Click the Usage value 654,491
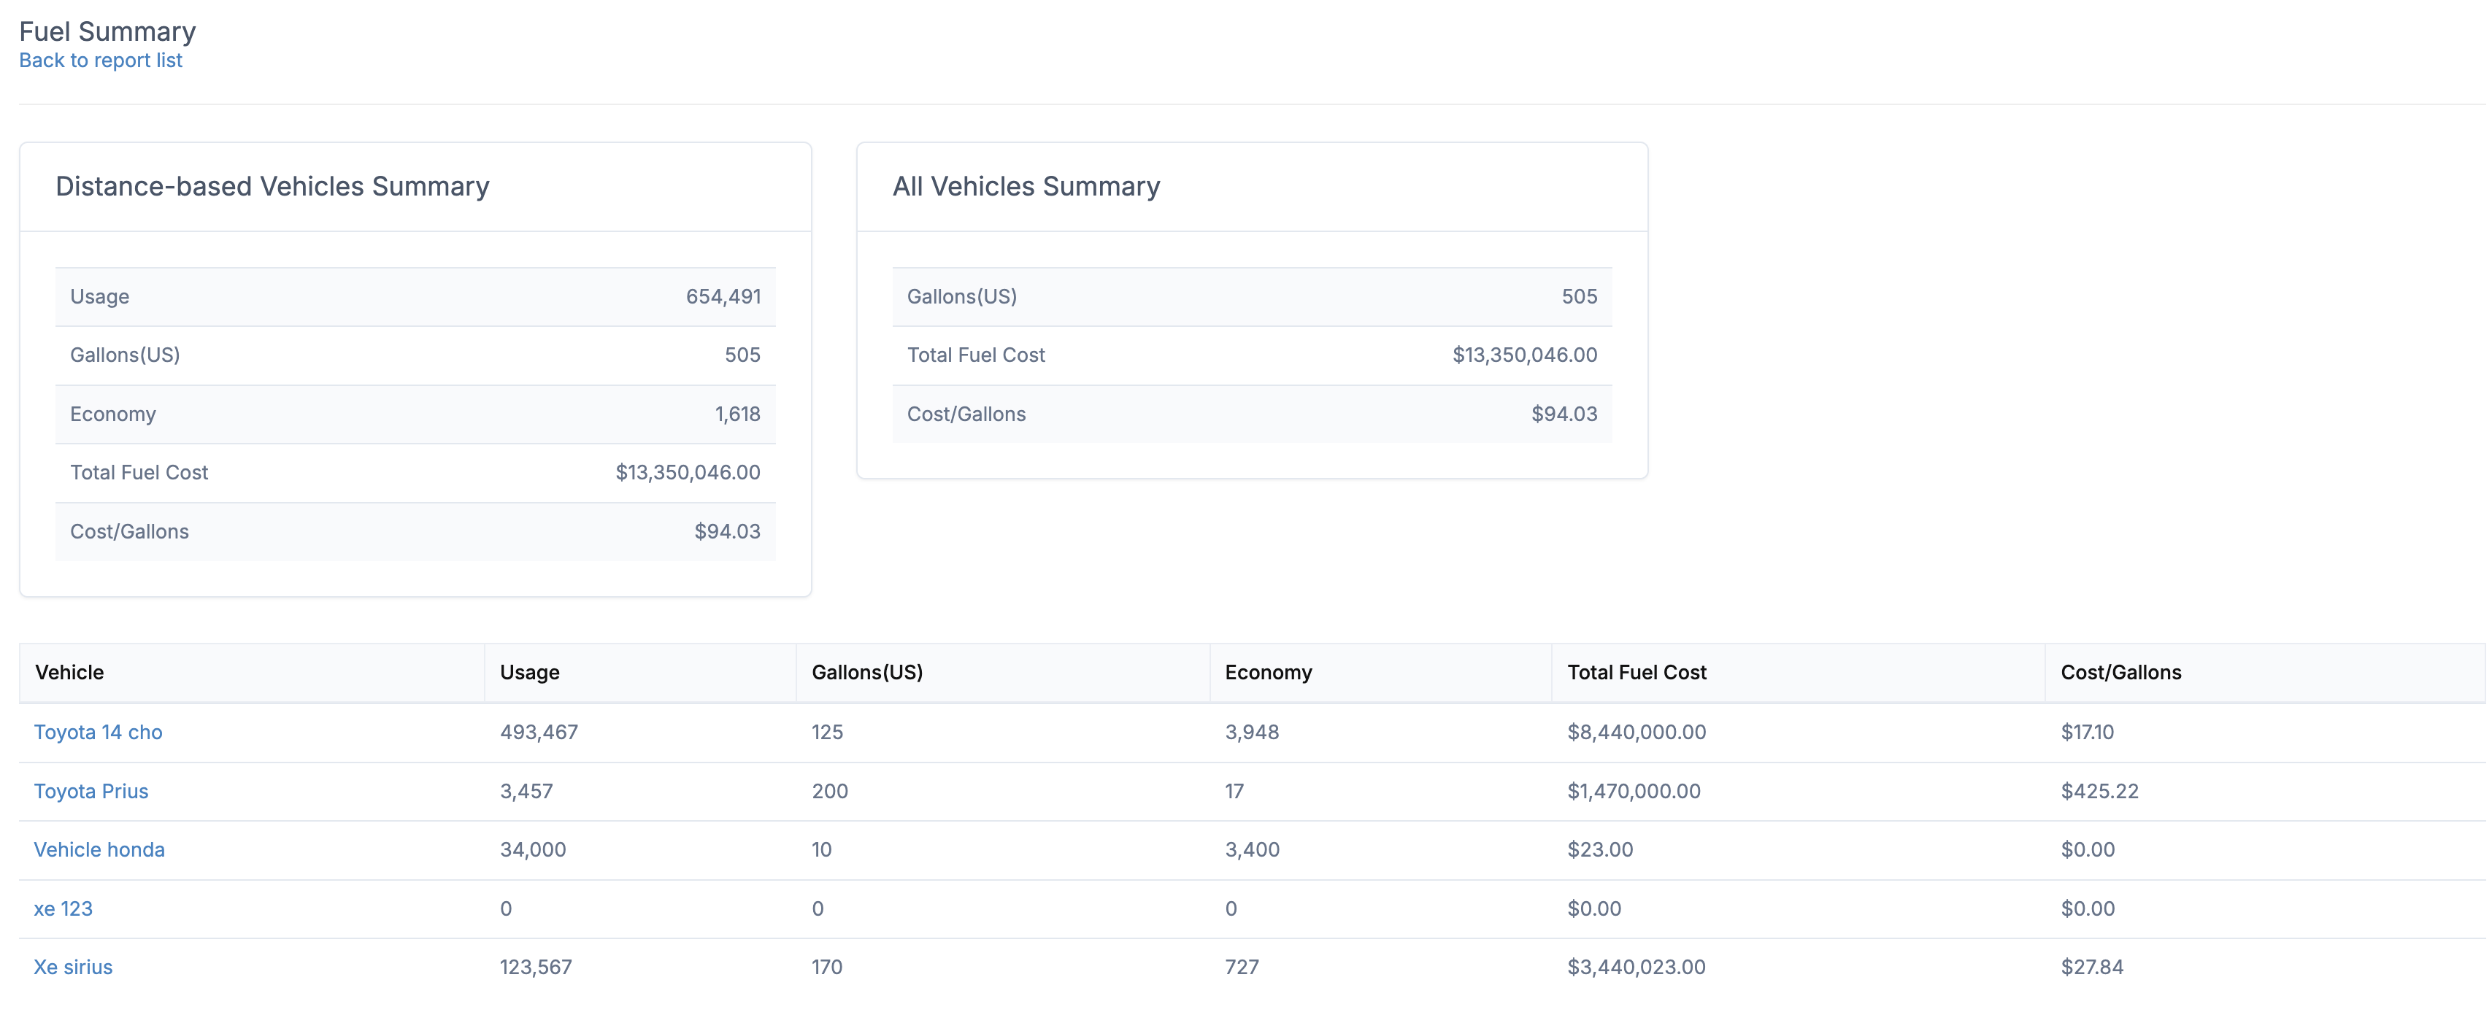Screen dimensions: 2492x1023 coord(723,296)
